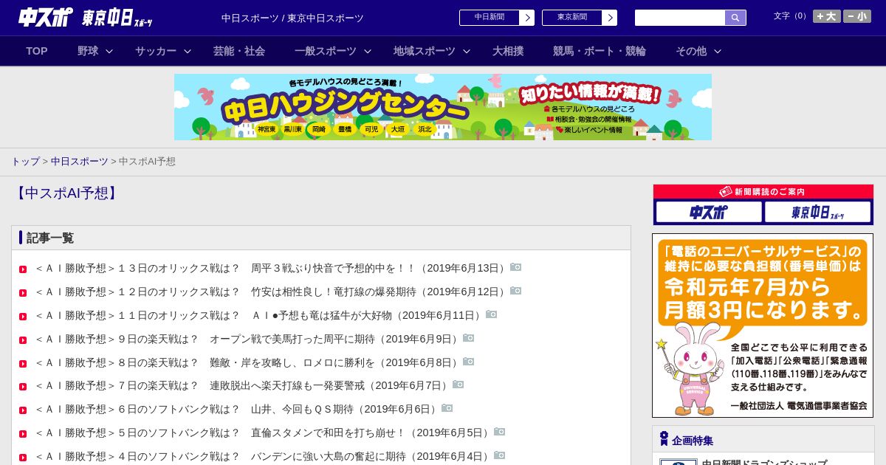The width and height of the screenshot is (886, 465).
Task: Click the camera icon for June 9 article
Action: (x=469, y=338)
